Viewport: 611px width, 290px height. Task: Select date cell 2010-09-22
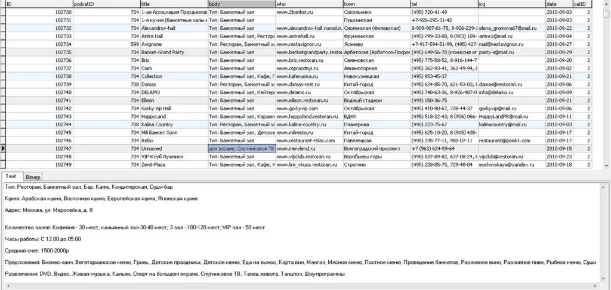point(558,29)
